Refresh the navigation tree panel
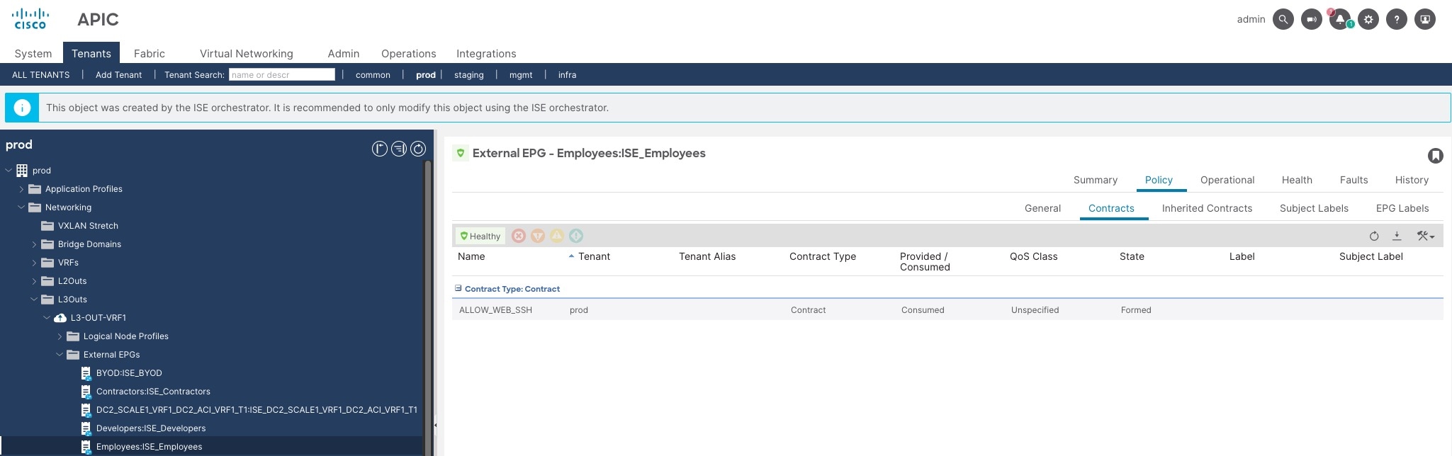1452x456 pixels. [x=418, y=149]
